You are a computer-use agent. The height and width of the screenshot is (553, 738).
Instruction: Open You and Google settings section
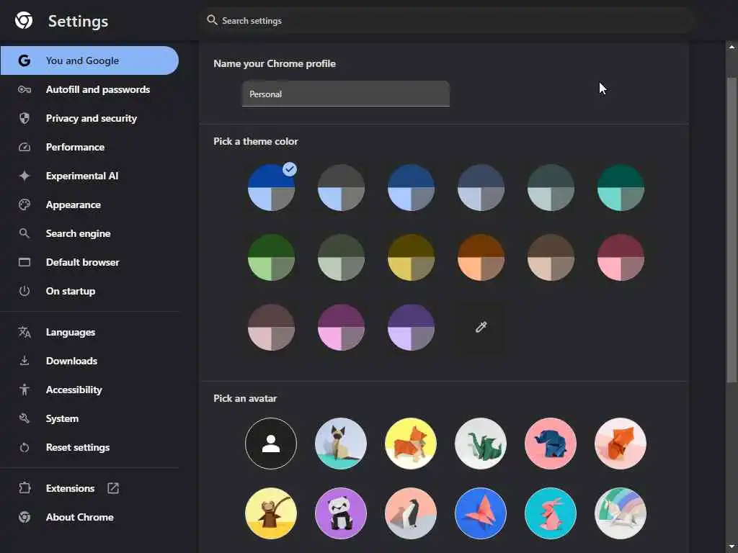pyautogui.click(x=89, y=60)
